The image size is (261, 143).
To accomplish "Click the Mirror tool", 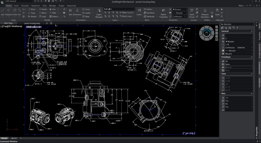I will click(x=43, y=13).
